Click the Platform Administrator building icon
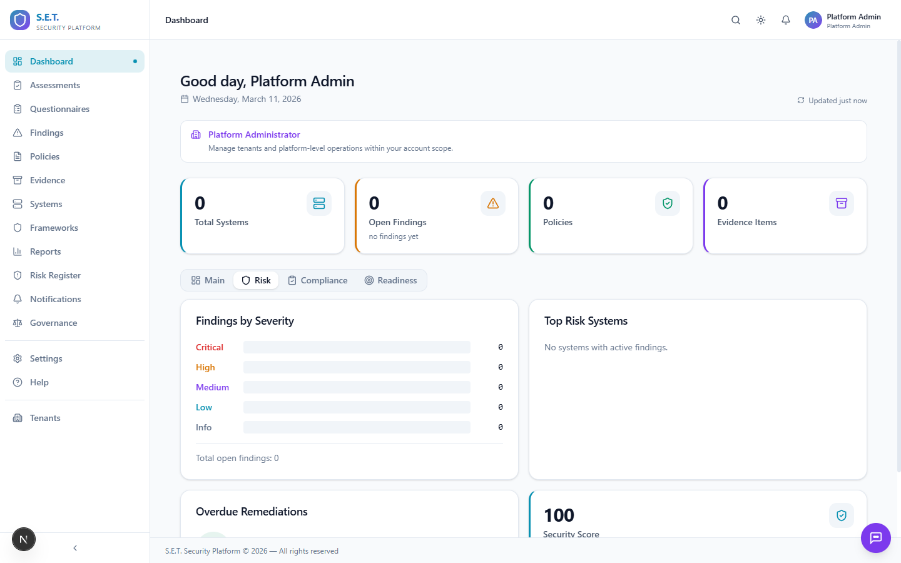The image size is (901, 563). (x=196, y=134)
